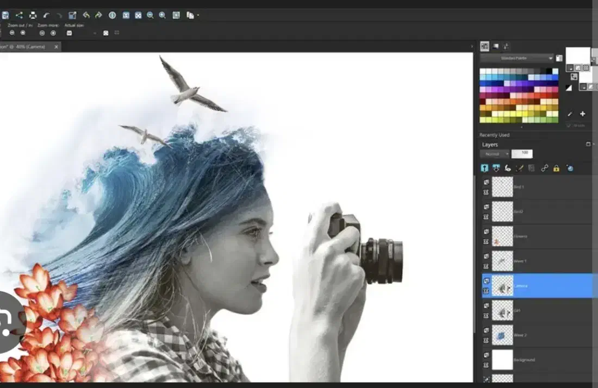Image resolution: width=598 pixels, height=388 pixels.
Task: Click the green Redo arrow in the toolbar
Action: (98, 15)
